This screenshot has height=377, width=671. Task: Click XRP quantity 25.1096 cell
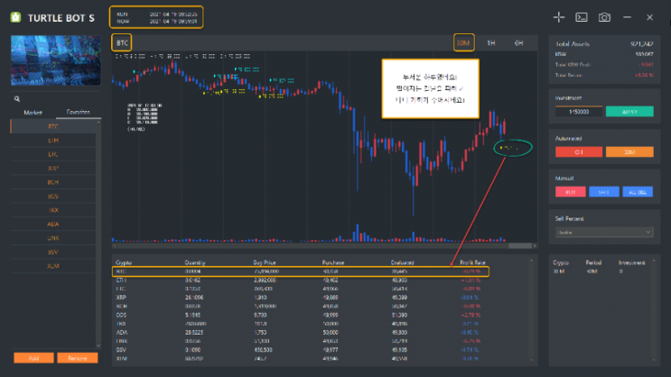(194, 298)
